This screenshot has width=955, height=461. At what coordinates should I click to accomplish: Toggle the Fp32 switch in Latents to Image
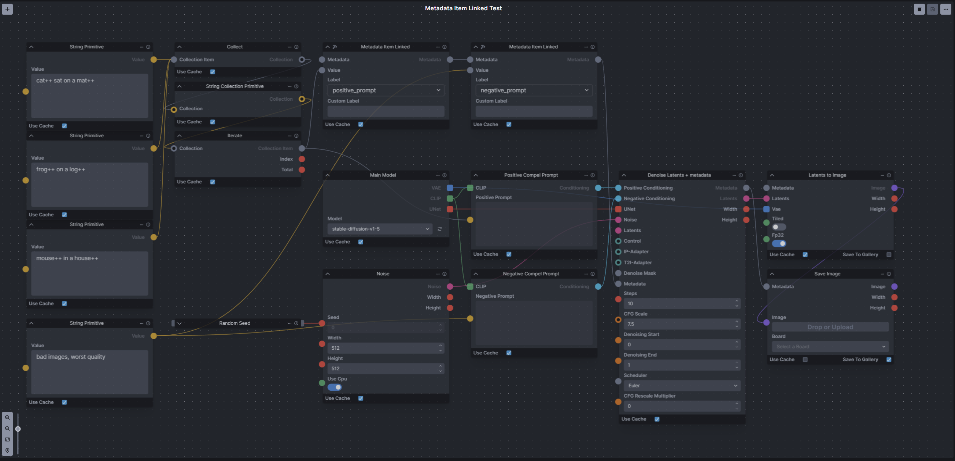pos(778,243)
